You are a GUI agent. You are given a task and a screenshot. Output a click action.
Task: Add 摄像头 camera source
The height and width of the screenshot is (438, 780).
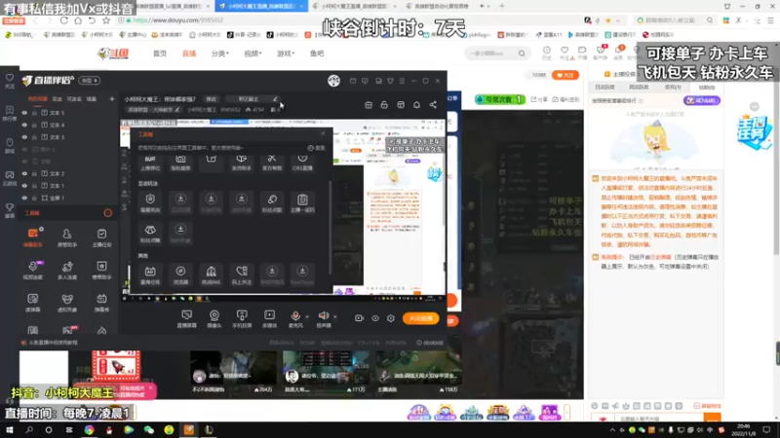pos(214,318)
